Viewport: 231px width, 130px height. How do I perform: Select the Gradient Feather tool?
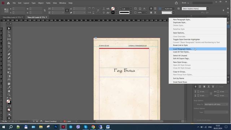(x=9, y=80)
